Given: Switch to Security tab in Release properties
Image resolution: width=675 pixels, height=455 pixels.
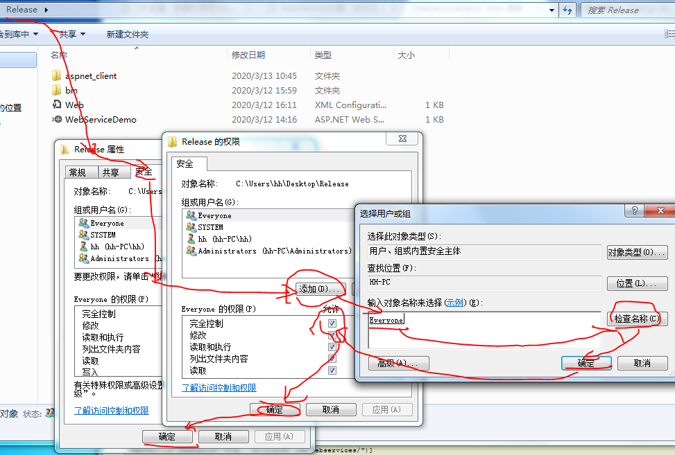Looking at the screenshot, I should [x=145, y=172].
